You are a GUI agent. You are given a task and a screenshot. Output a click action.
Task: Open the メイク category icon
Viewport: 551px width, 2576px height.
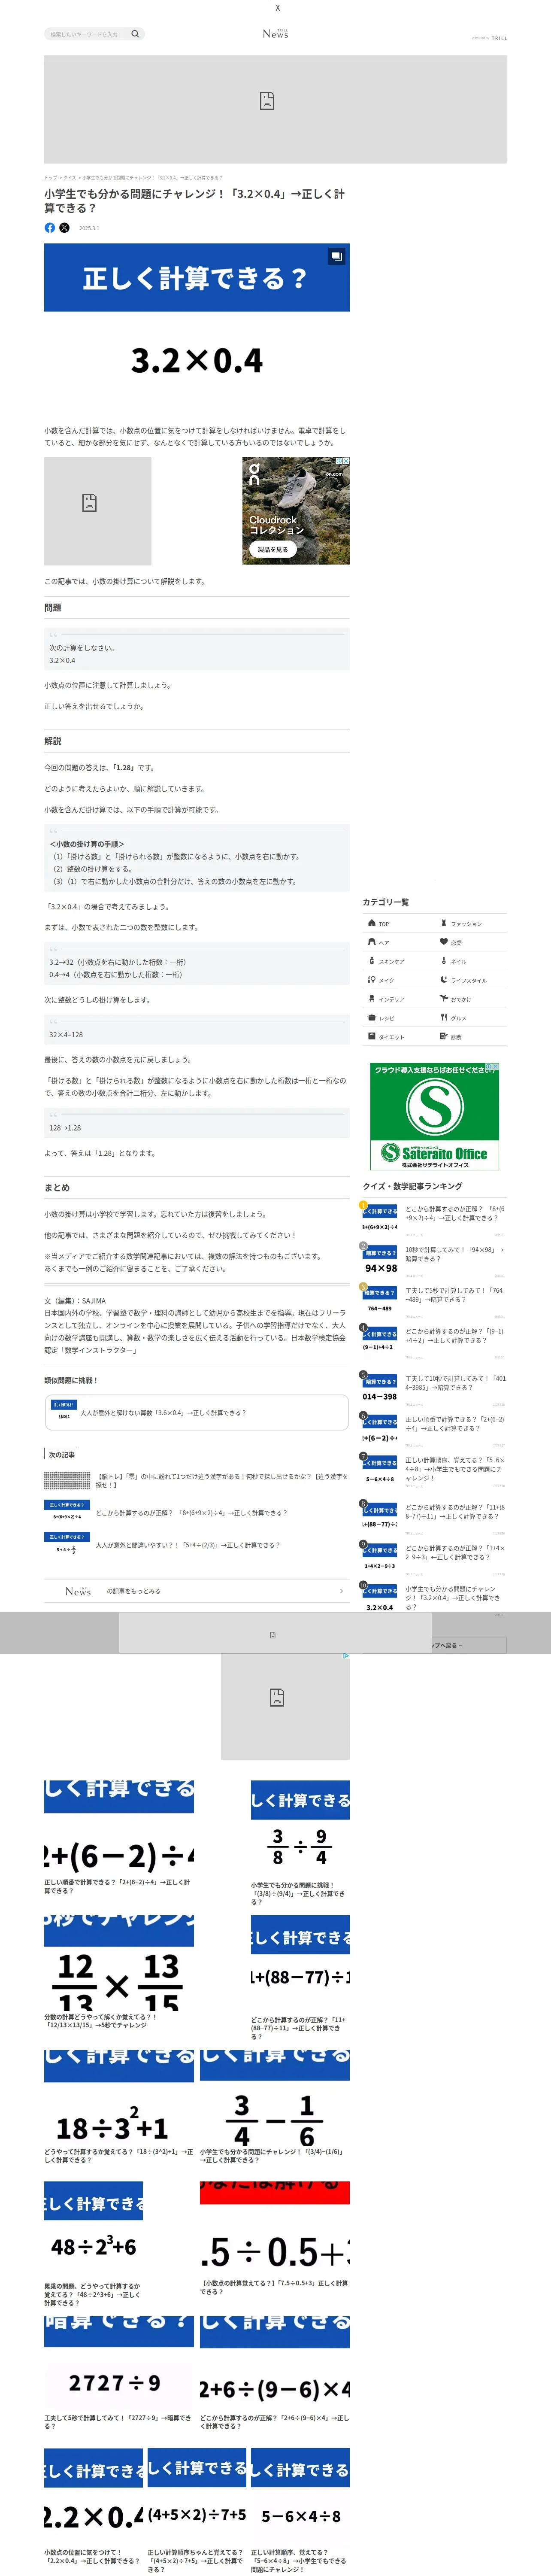[x=372, y=980]
